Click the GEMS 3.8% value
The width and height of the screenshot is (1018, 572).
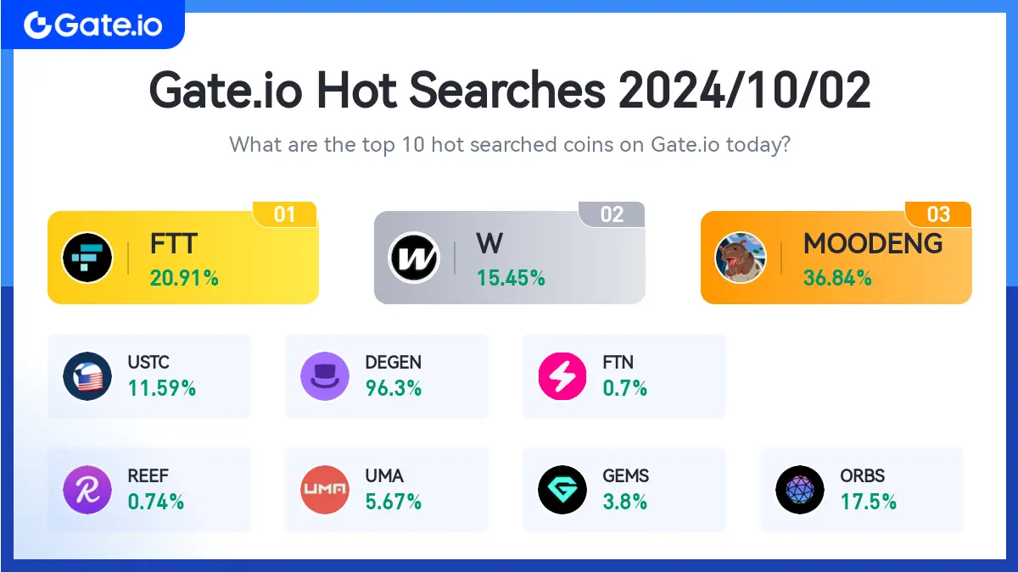(x=625, y=502)
